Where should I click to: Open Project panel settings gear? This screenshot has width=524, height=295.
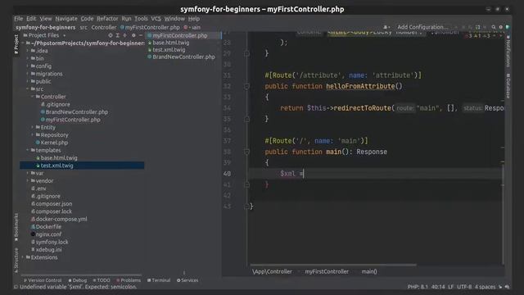pos(133,35)
